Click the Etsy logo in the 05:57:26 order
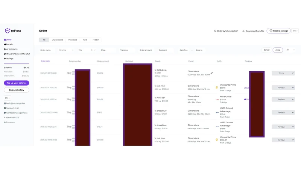Screen dimensions: 301x169 (69, 99)
